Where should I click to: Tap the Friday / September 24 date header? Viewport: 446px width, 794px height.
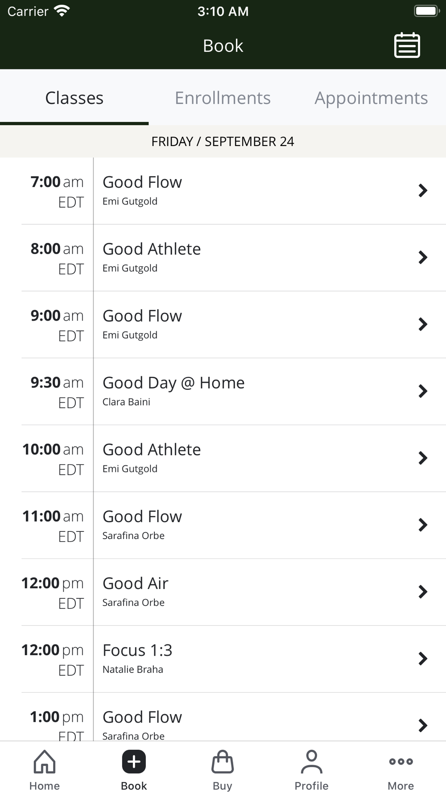(x=223, y=142)
